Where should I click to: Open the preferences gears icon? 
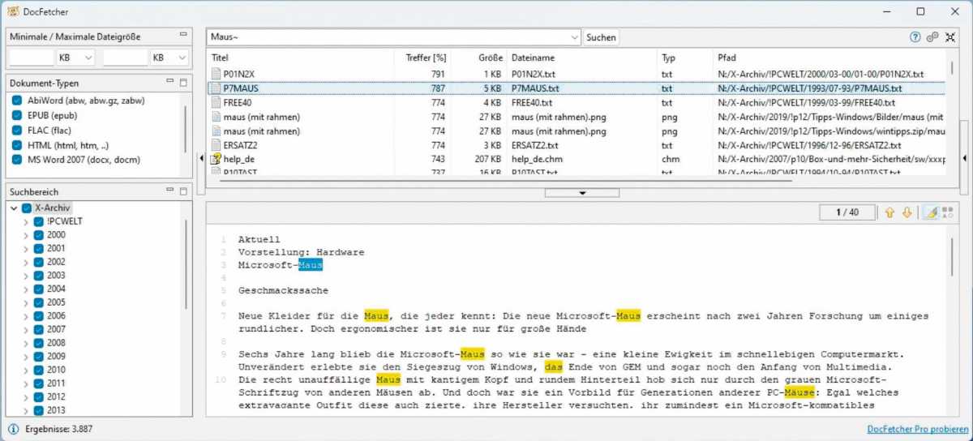click(x=933, y=37)
